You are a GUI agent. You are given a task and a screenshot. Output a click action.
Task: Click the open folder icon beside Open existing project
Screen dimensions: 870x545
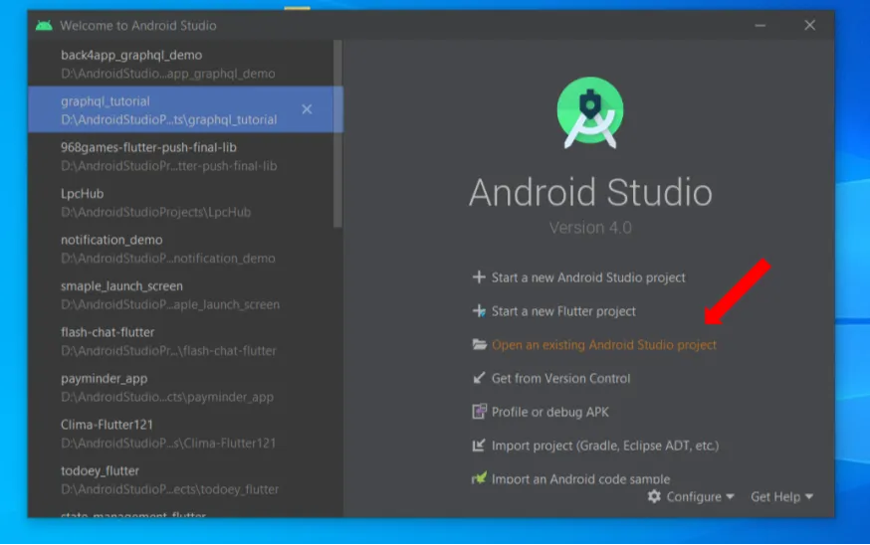click(479, 345)
